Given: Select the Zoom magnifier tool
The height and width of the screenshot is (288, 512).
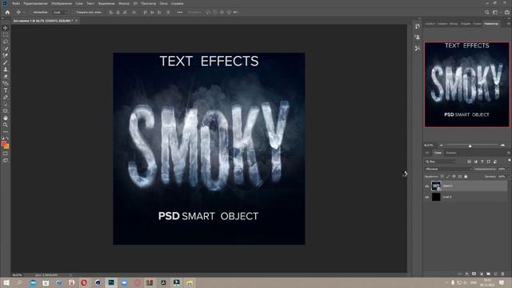Looking at the screenshot, I should pyautogui.click(x=6, y=125).
